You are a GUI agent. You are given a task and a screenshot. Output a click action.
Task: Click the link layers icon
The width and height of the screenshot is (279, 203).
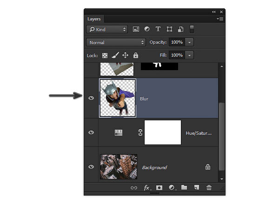coord(134,188)
